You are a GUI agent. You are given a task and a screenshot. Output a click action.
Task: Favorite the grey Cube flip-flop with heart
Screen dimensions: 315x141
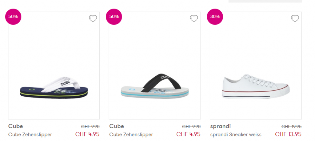coord(194,19)
